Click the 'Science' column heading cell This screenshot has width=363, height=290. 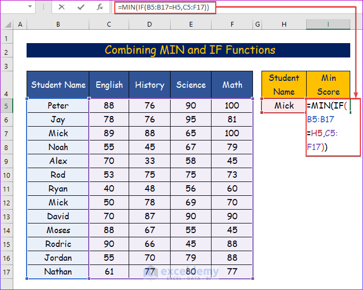click(191, 85)
